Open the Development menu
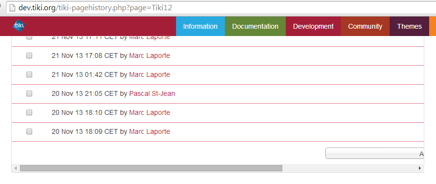436x184 pixels. pos(314,26)
